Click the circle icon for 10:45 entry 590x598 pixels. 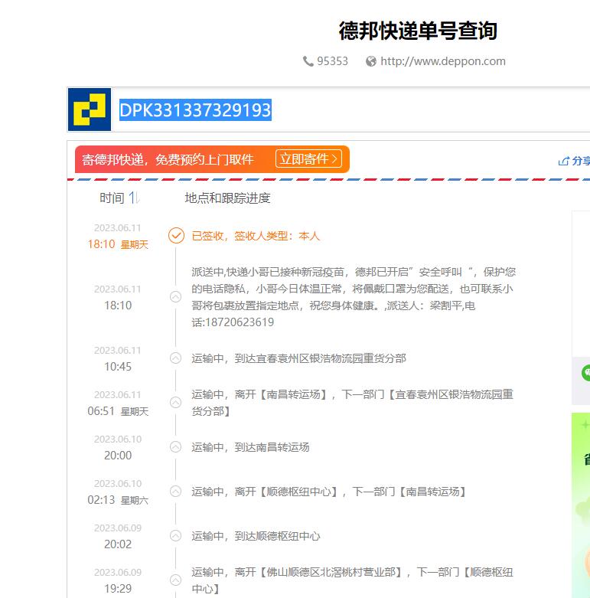(x=175, y=358)
